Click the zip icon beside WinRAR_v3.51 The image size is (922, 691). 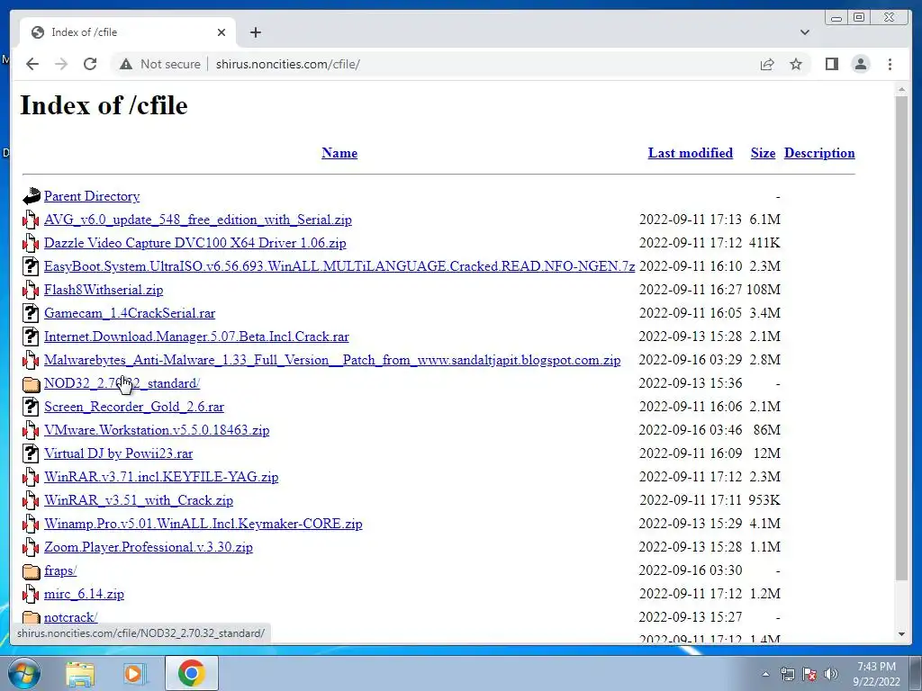point(31,500)
